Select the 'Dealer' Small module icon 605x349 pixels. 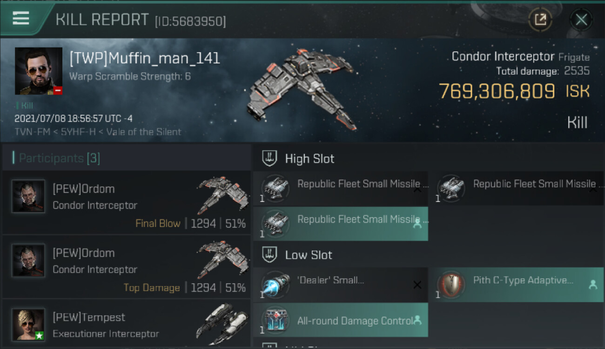[x=275, y=285]
